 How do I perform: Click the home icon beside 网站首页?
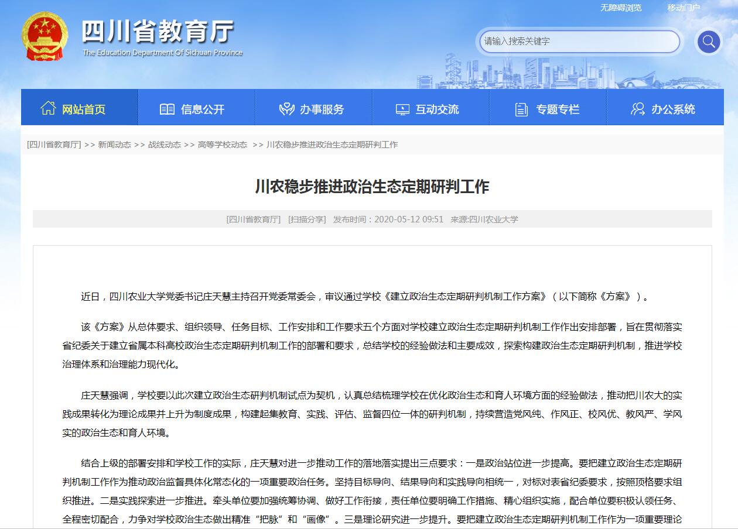tap(48, 108)
